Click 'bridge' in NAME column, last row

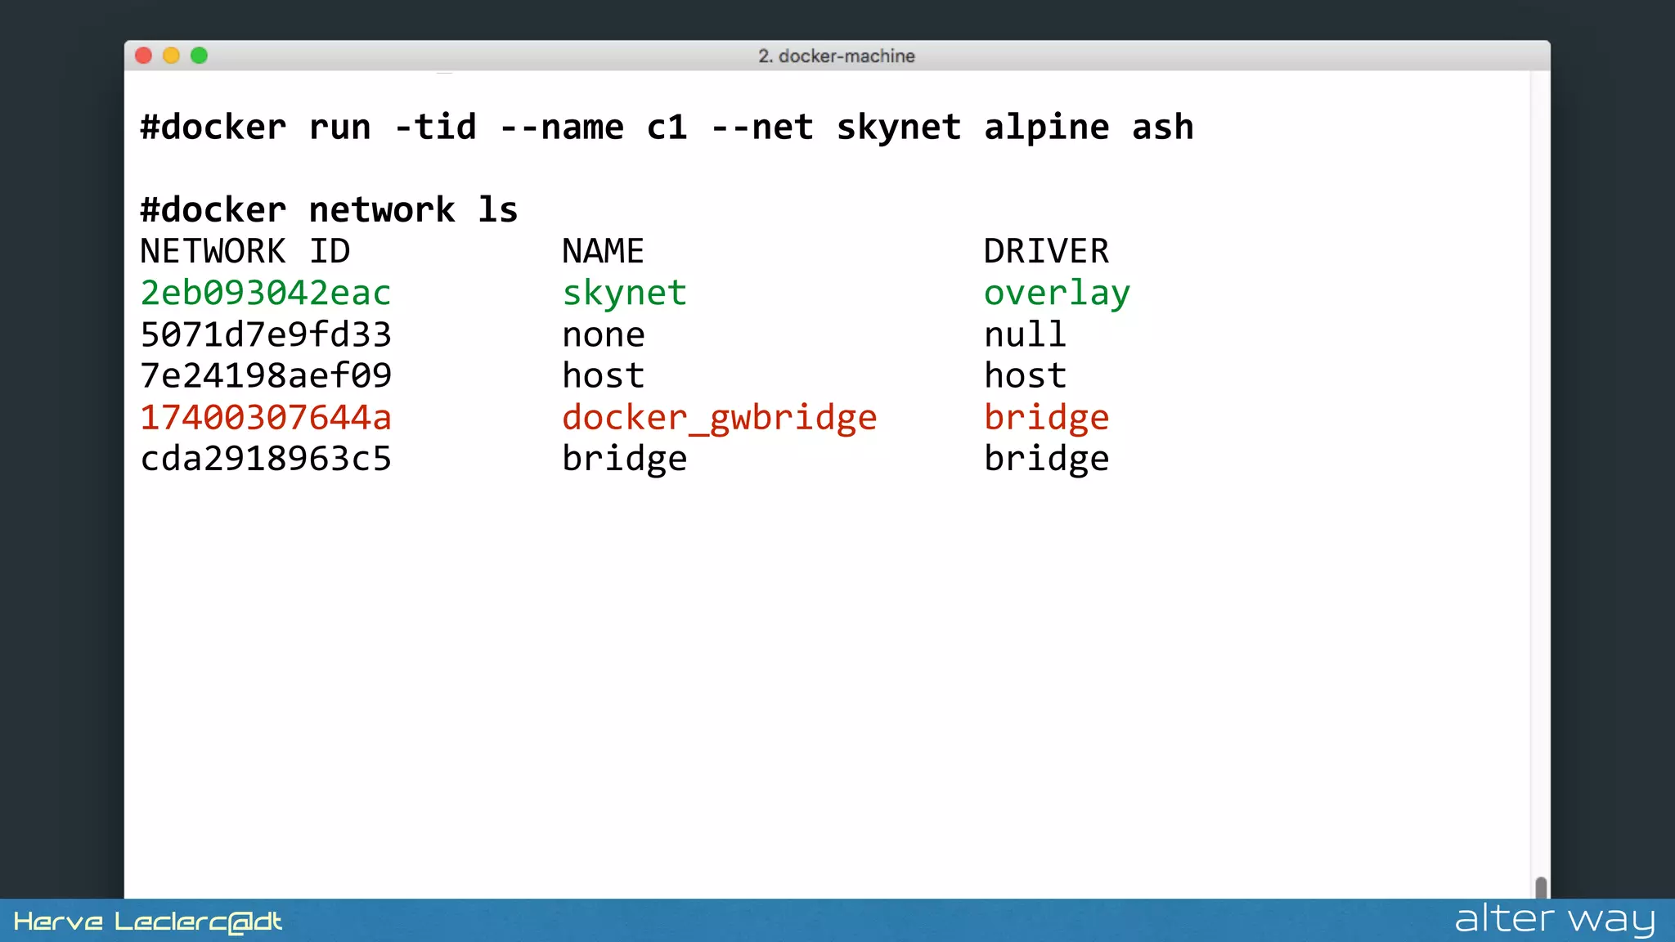click(x=624, y=460)
